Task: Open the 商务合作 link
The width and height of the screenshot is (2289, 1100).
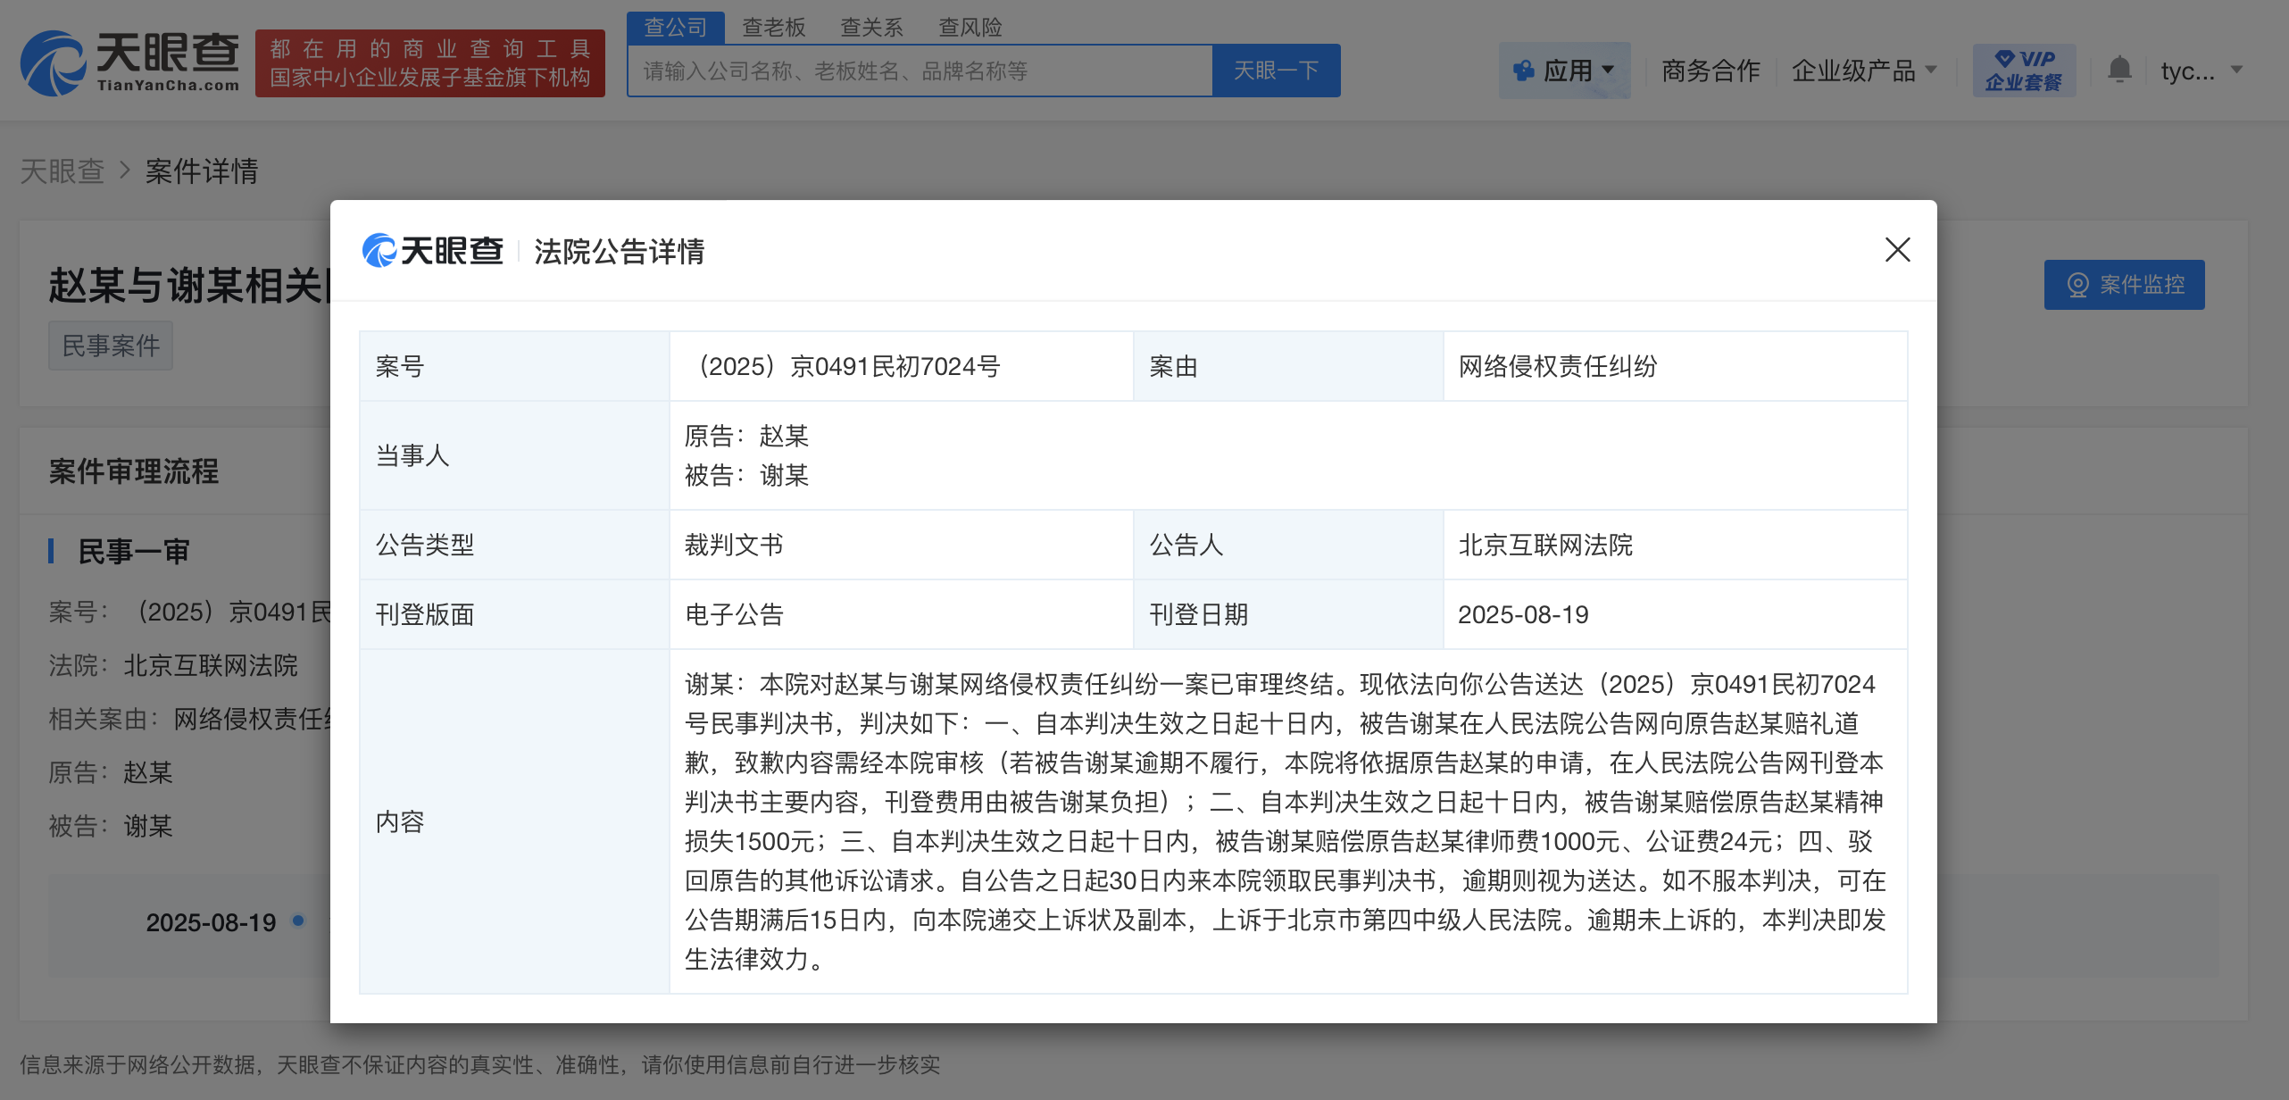Action: tap(1710, 71)
